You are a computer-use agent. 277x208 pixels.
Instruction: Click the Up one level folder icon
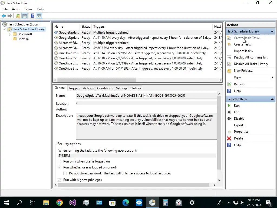tap(18, 16)
